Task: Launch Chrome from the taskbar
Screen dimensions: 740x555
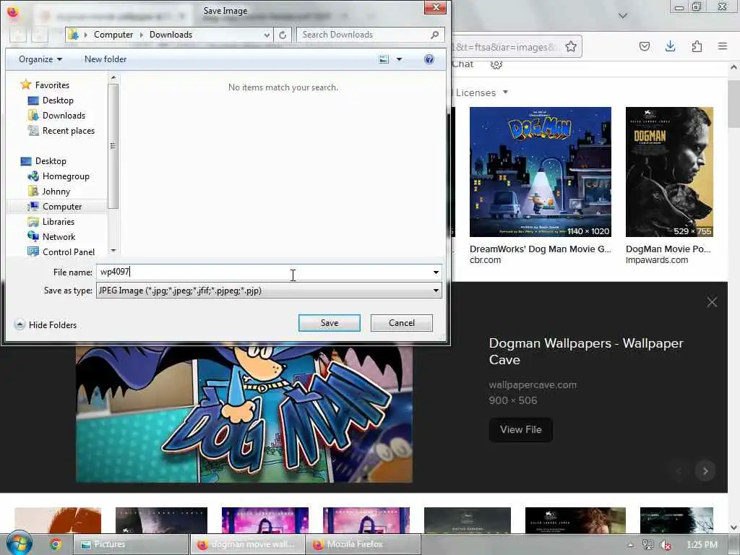Action: 56,544
